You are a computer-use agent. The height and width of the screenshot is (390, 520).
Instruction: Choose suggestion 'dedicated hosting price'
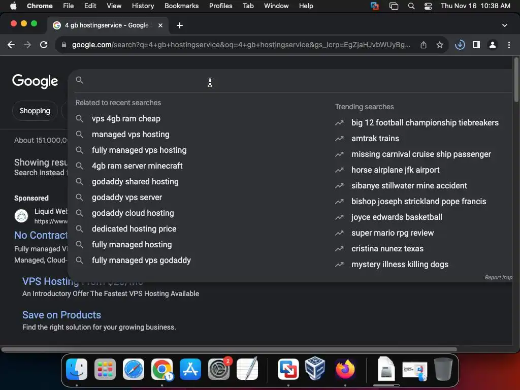point(134,229)
